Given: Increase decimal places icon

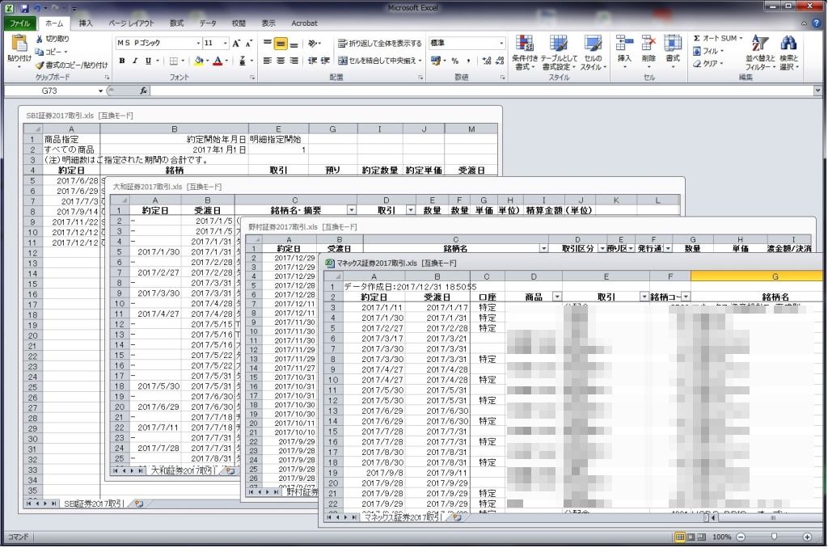Looking at the screenshot, I should (x=486, y=61).
